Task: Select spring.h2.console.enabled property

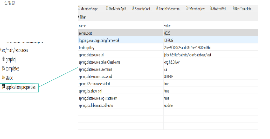Action: (x=94, y=84)
